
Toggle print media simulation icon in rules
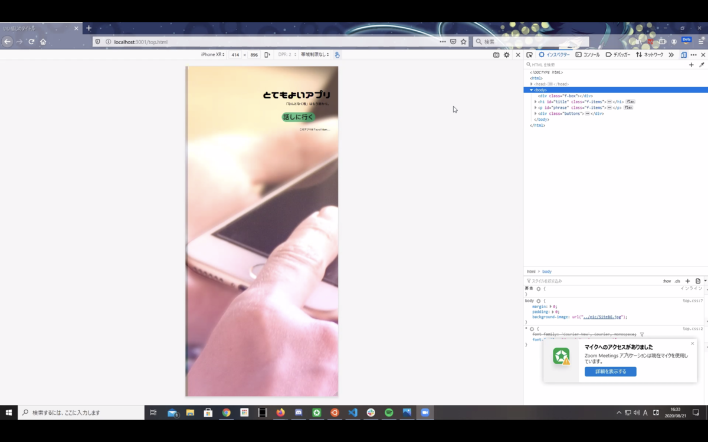click(x=697, y=281)
